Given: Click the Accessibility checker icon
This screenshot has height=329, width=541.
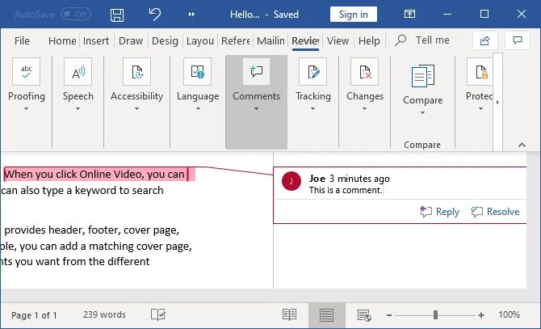Looking at the screenshot, I should point(137,71).
